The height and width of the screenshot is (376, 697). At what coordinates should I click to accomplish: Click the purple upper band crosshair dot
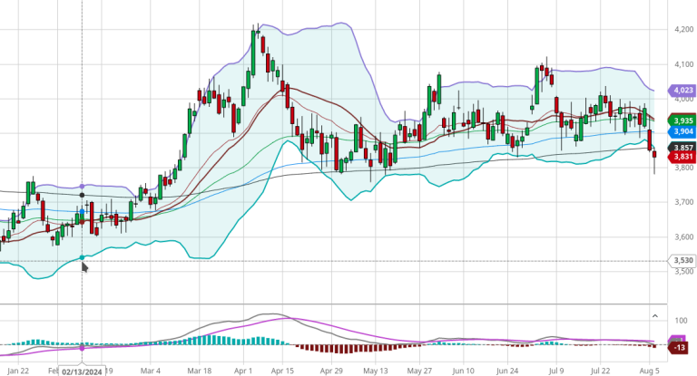point(83,186)
